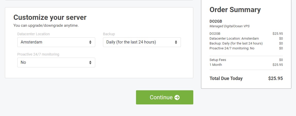Click the Setup Fees line item
The image size is (296, 116).
[x=246, y=60]
